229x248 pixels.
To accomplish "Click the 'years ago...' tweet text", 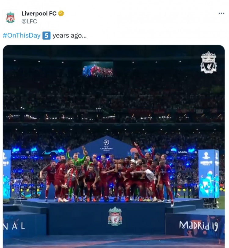I will (70, 35).
